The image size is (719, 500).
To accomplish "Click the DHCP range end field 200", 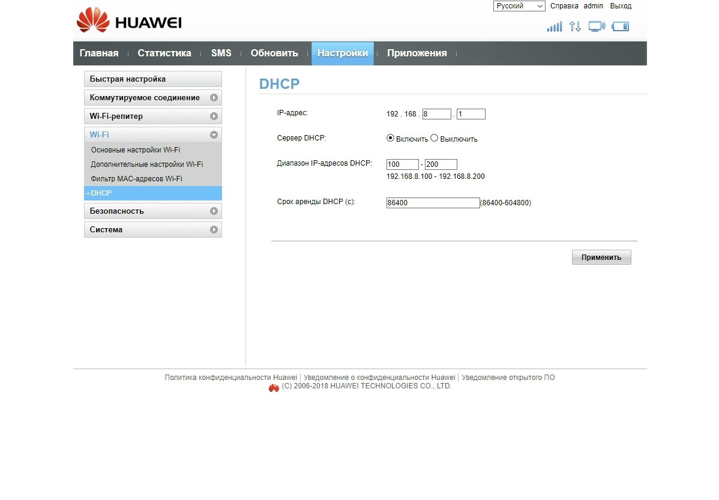I will [x=441, y=164].
